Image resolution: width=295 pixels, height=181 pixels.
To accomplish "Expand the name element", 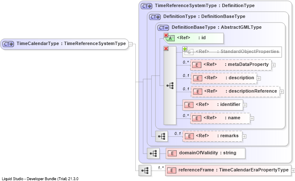I will pos(252,118).
